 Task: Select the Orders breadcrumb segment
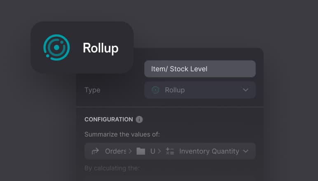[x=115, y=151]
